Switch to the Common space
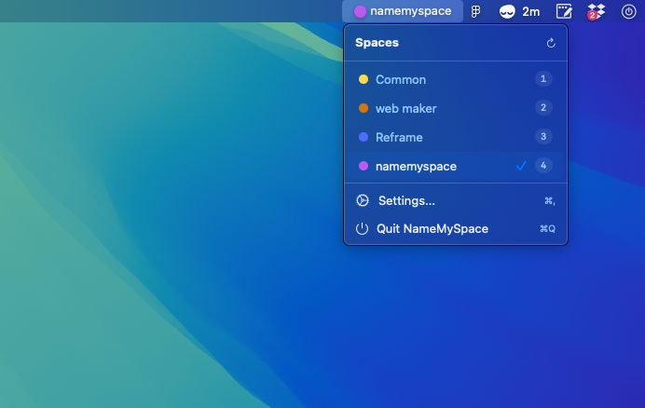The height and width of the screenshot is (408, 645). tap(456, 79)
